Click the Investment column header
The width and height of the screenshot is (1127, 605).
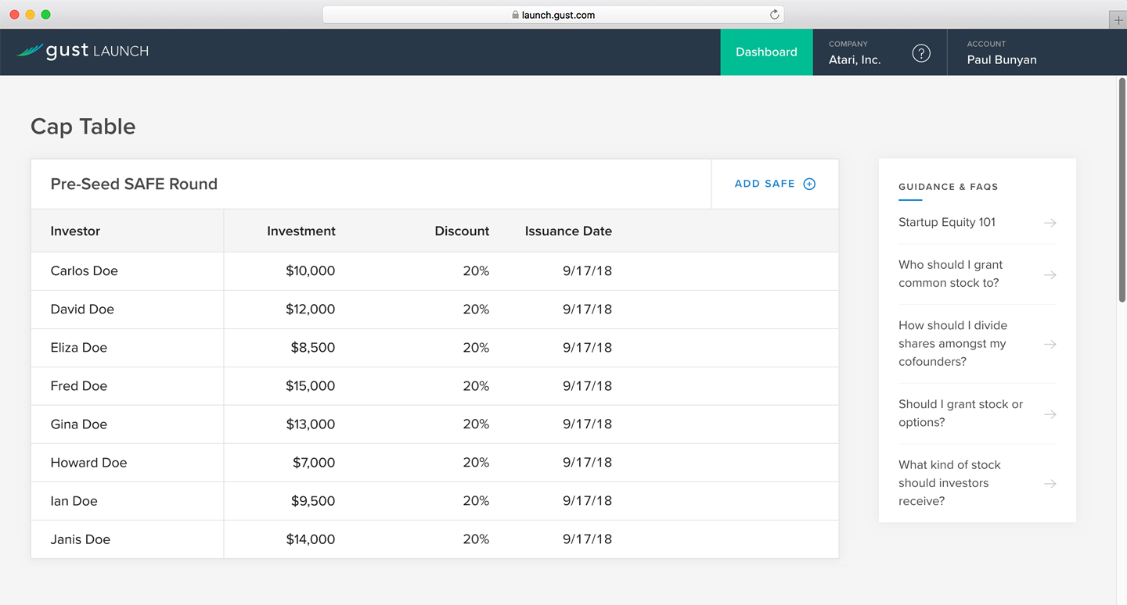tap(301, 231)
